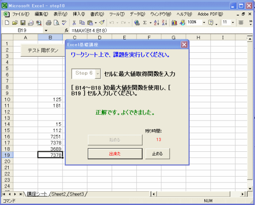Click the insert function fx icon
This screenshot has height=205, width=255.
(66, 30)
